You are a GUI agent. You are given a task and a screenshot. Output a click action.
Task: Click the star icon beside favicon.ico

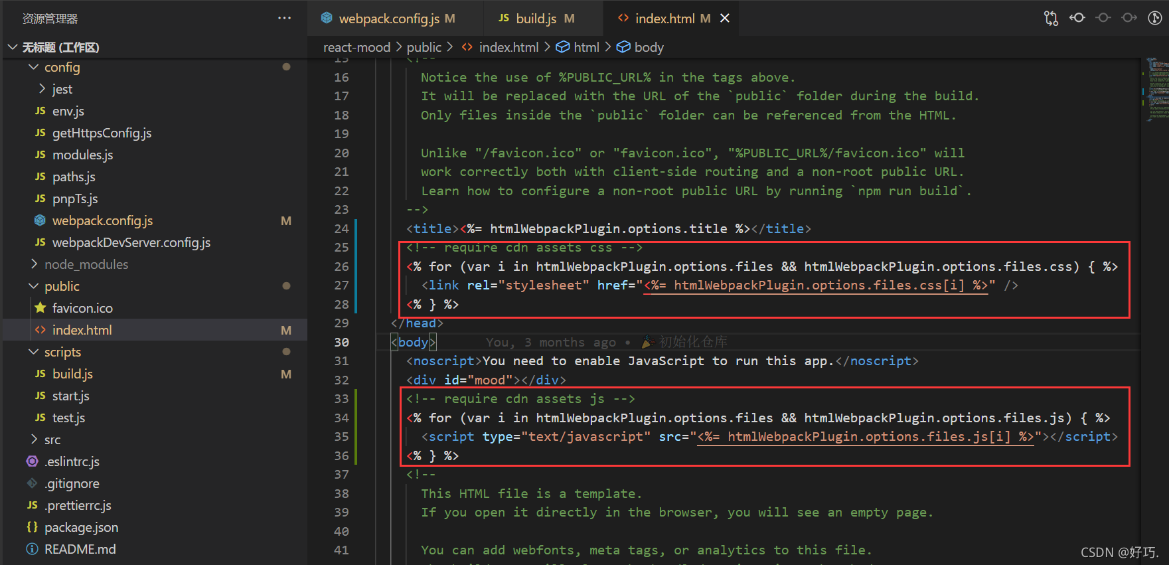[40, 307]
